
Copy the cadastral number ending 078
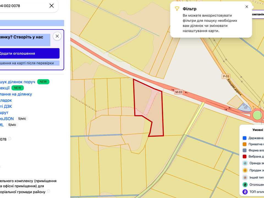[x=10, y=139]
